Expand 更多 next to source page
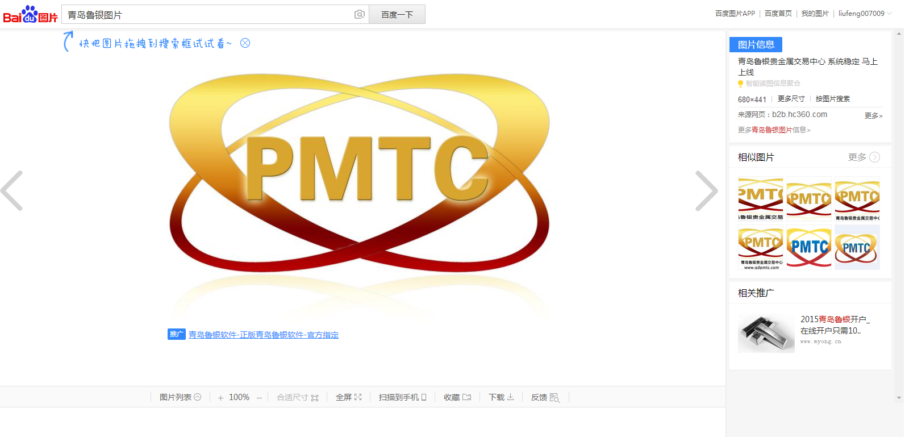Screen dimensions: 909x437 point(873,115)
